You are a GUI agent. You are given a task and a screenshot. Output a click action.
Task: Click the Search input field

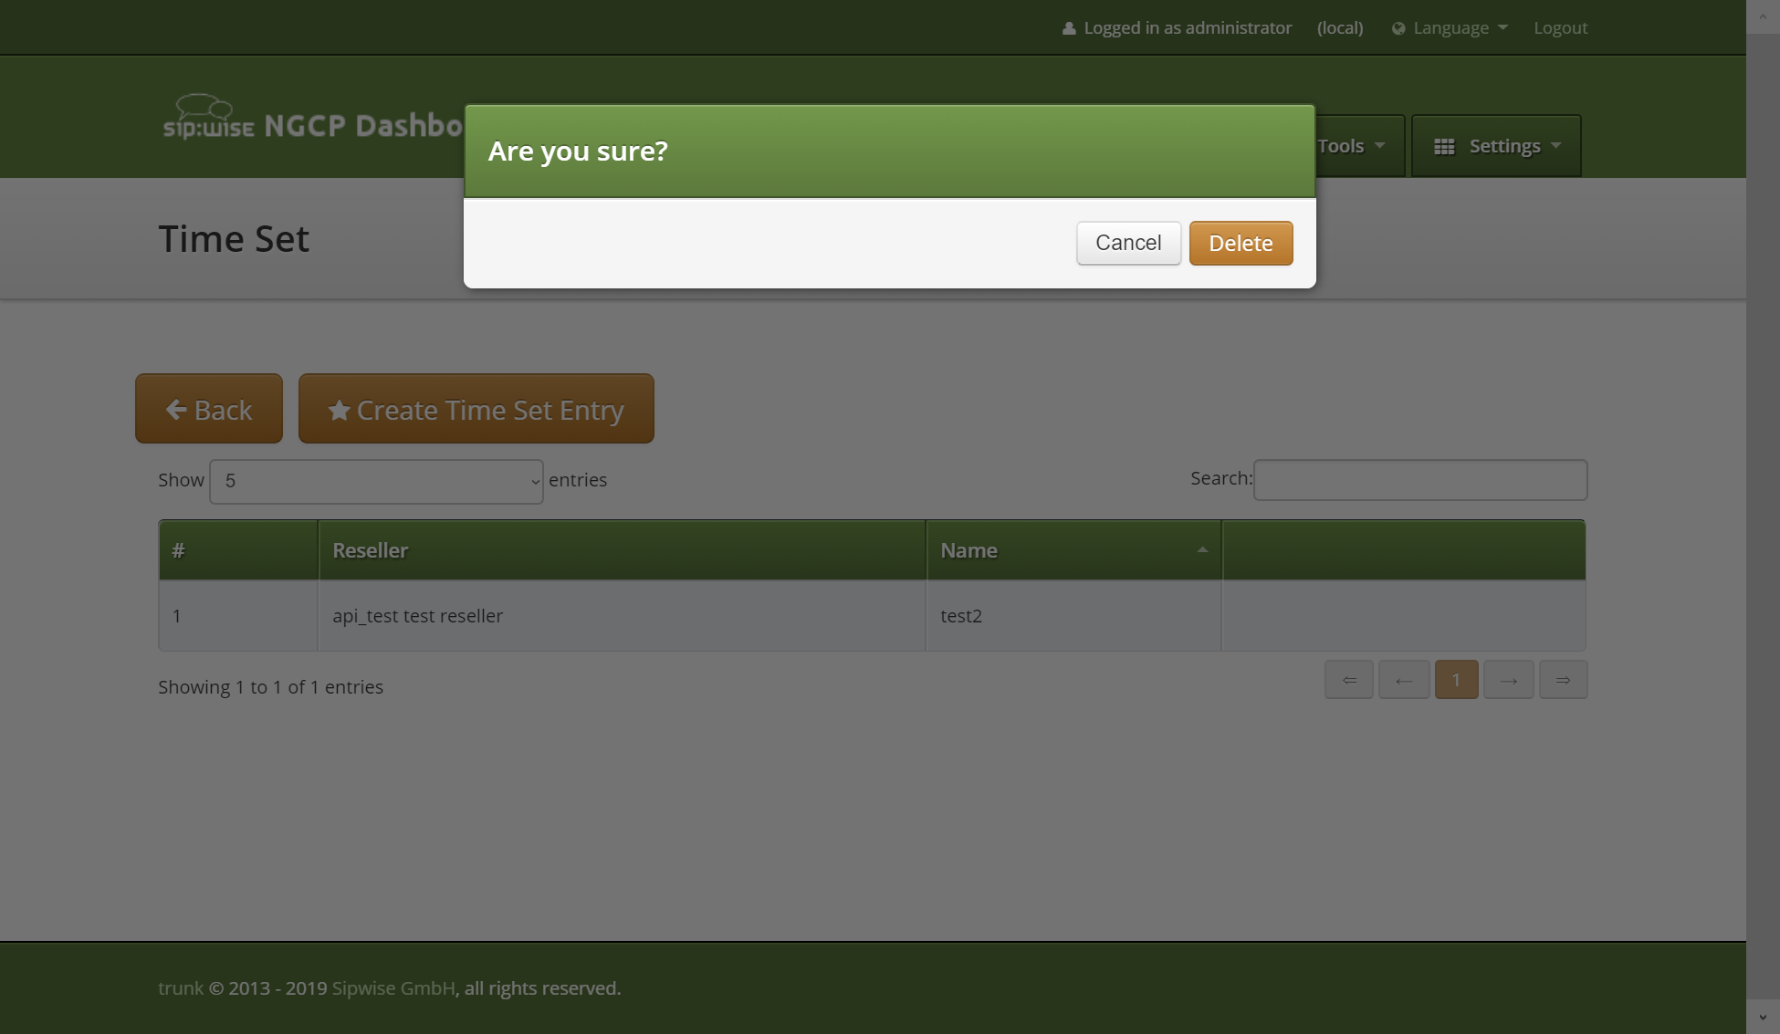pyautogui.click(x=1419, y=479)
